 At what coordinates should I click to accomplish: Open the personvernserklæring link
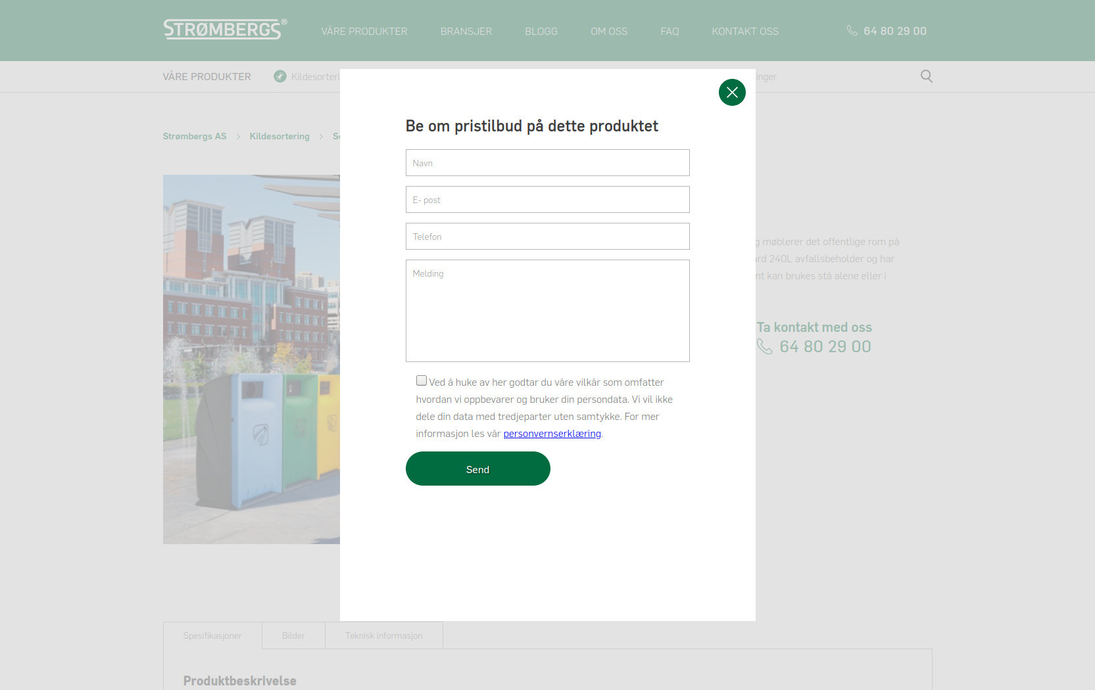click(x=552, y=434)
